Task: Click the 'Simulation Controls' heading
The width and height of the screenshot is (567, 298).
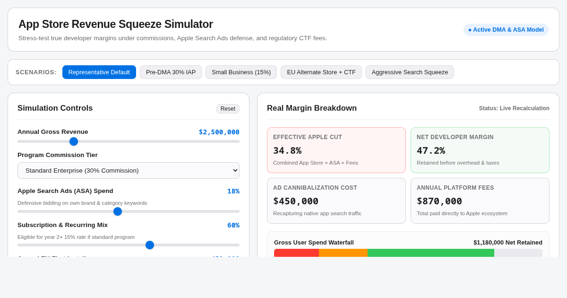Action: 55,108
